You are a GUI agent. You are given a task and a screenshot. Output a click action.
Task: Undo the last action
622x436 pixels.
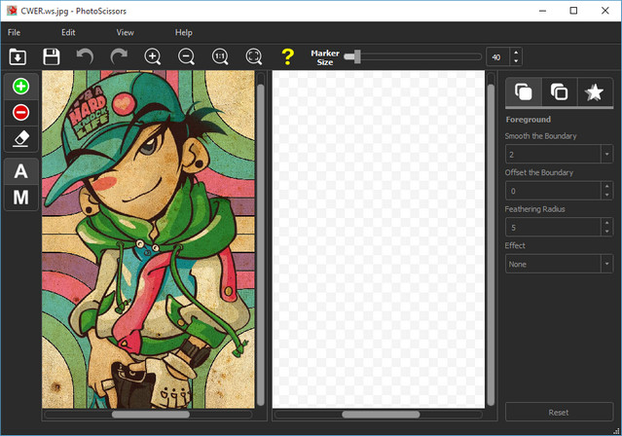(86, 56)
